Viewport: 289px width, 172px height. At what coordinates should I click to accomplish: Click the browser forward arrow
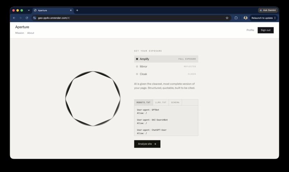[x=20, y=18]
